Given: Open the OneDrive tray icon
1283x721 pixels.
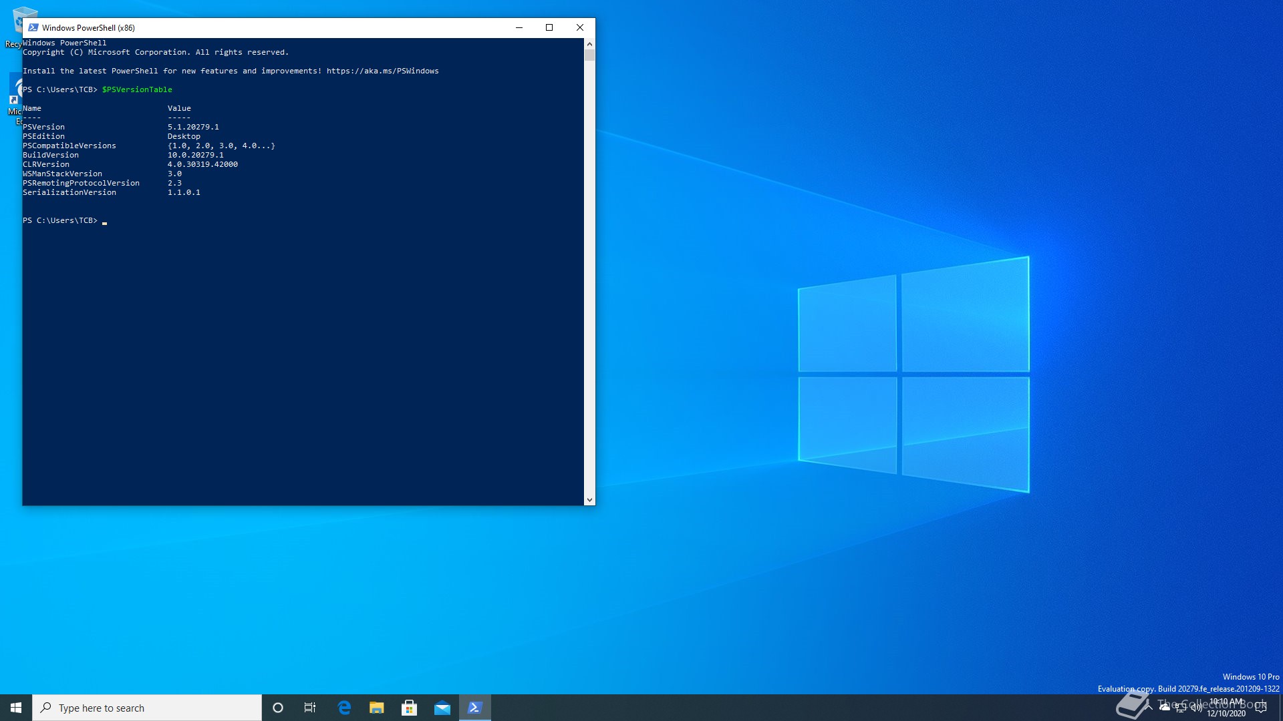Looking at the screenshot, I should click(1165, 708).
